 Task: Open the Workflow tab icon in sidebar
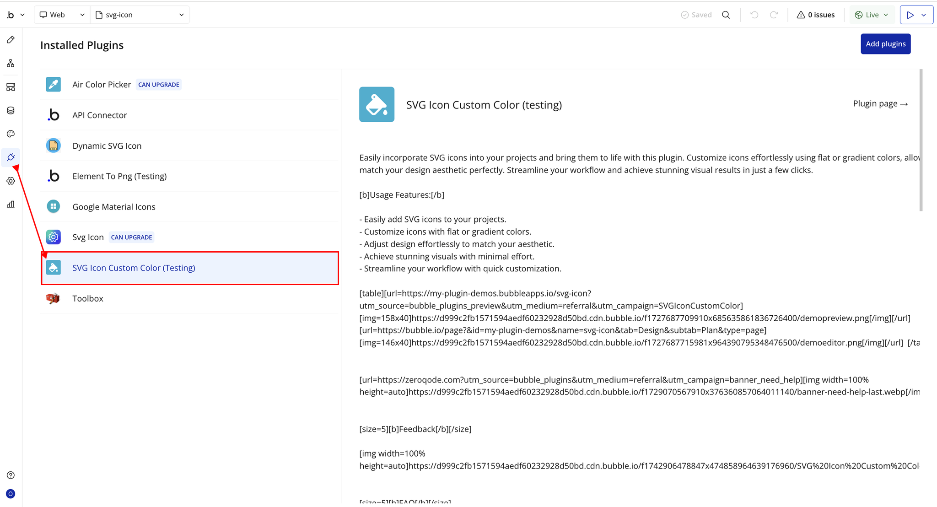(x=11, y=63)
